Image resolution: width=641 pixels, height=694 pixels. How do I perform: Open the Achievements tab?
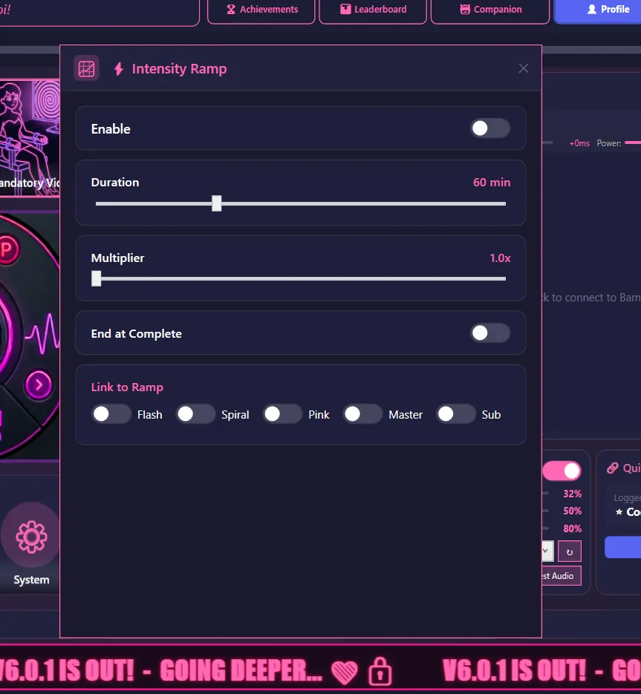click(261, 10)
